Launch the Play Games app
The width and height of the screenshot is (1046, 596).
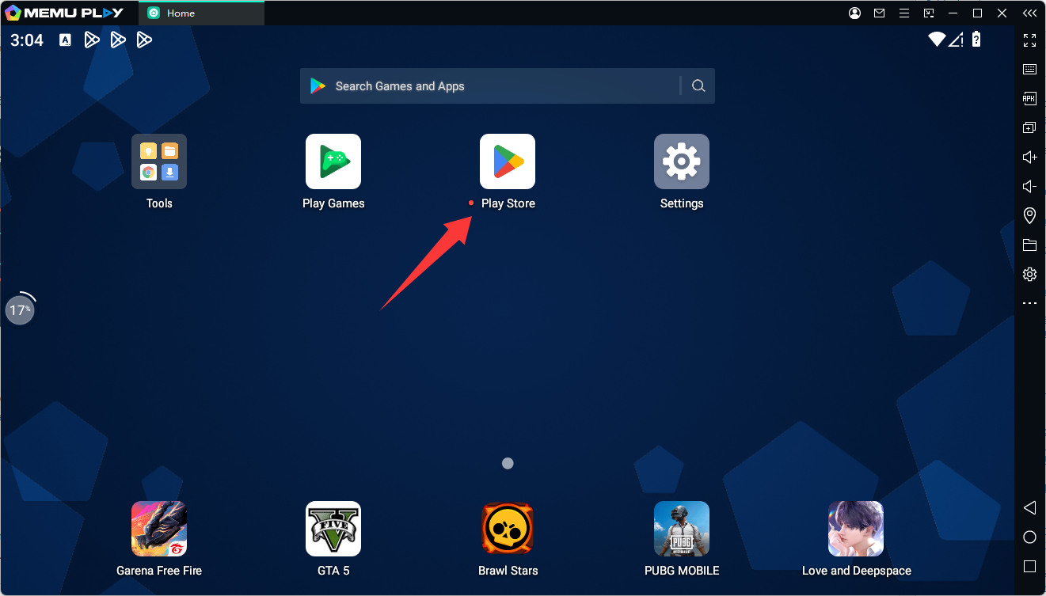pyautogui.click(x=333, y=161)
